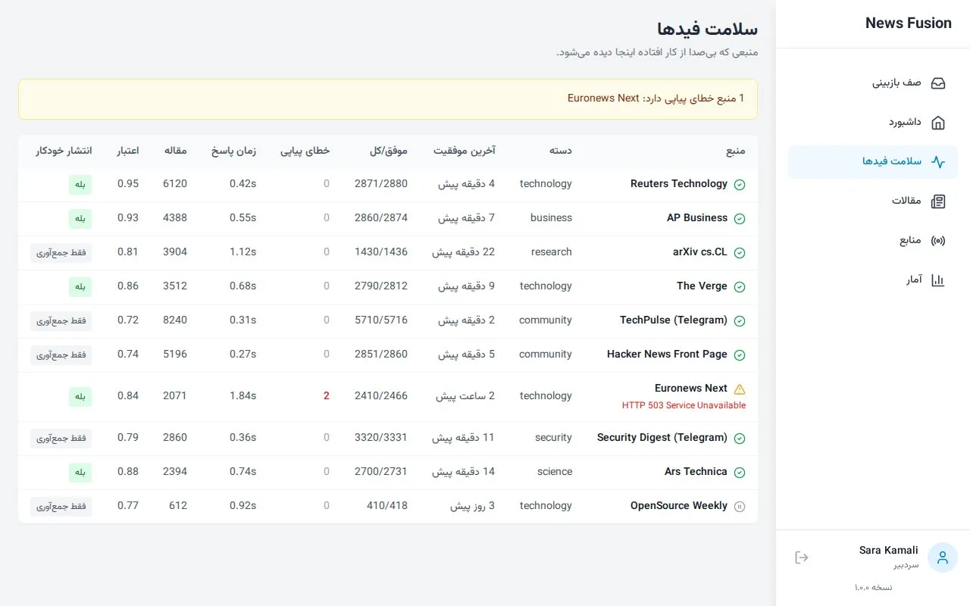Toggle the بله auto-publish badge for AP Business
This screenshot has height=606, width=970.
[80, 218]
